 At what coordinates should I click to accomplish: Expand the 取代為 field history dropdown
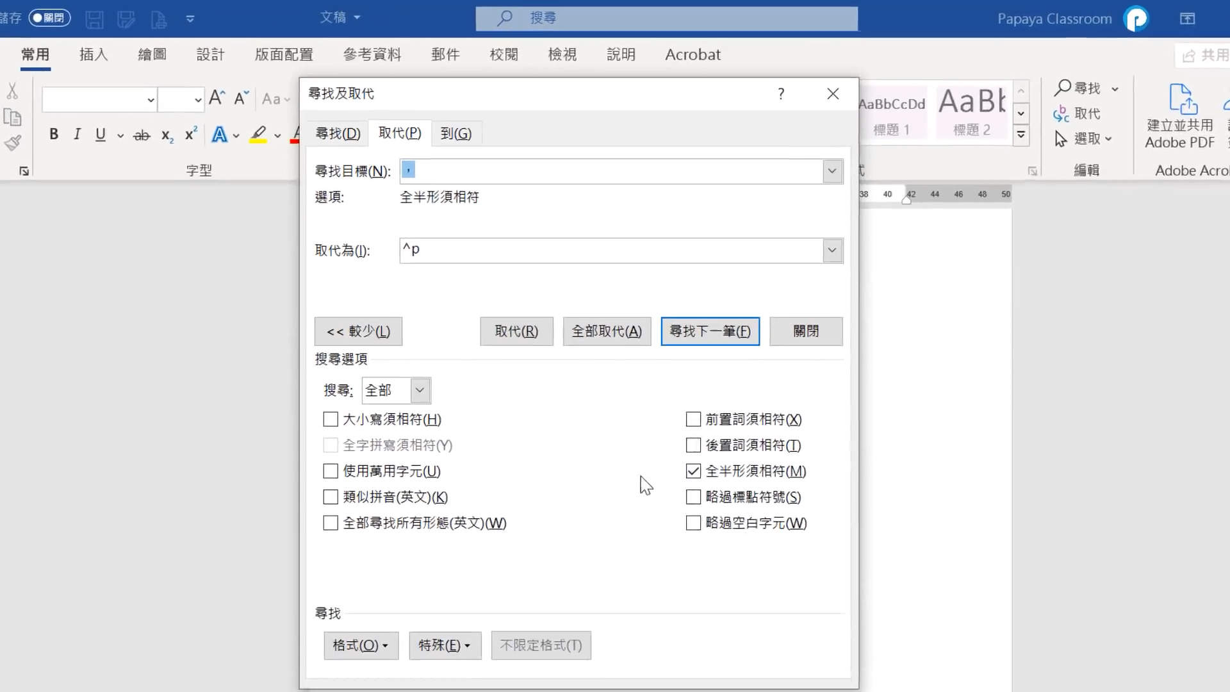pyautogui.click(x=832, y=251)
